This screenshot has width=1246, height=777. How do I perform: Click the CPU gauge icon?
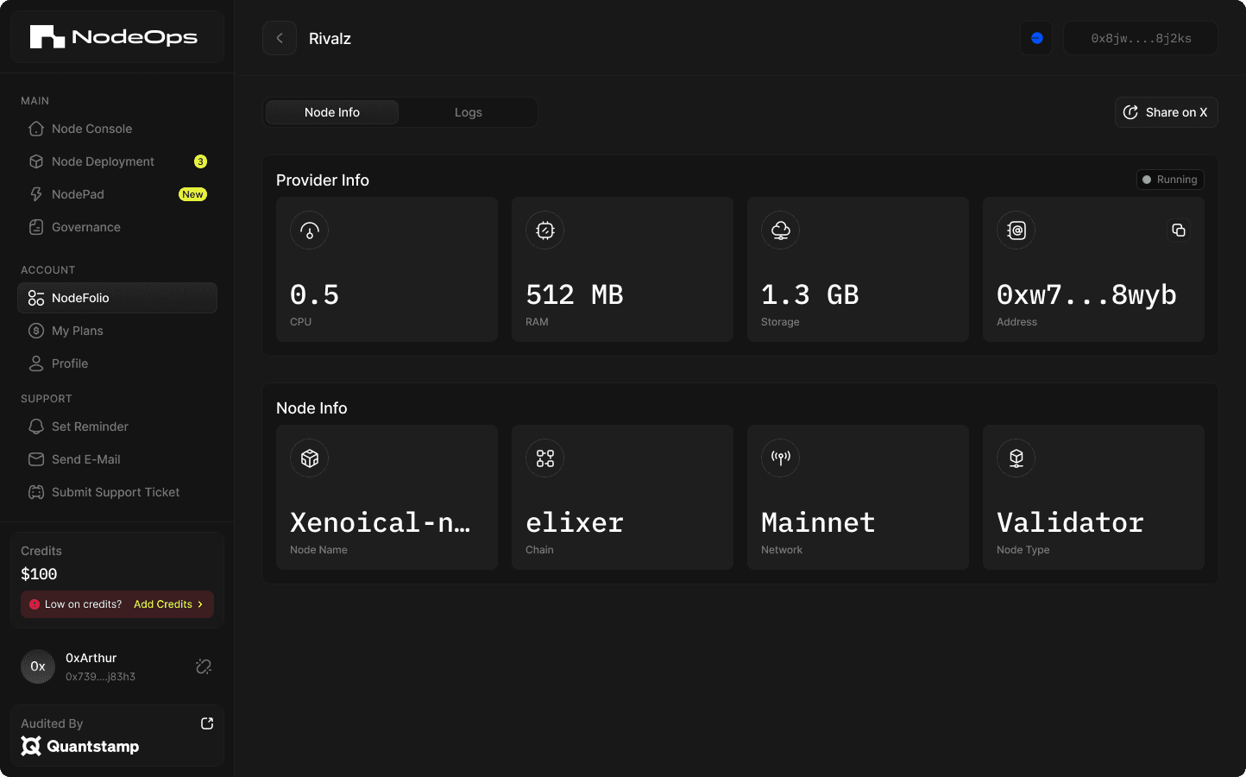click(310, 231)
